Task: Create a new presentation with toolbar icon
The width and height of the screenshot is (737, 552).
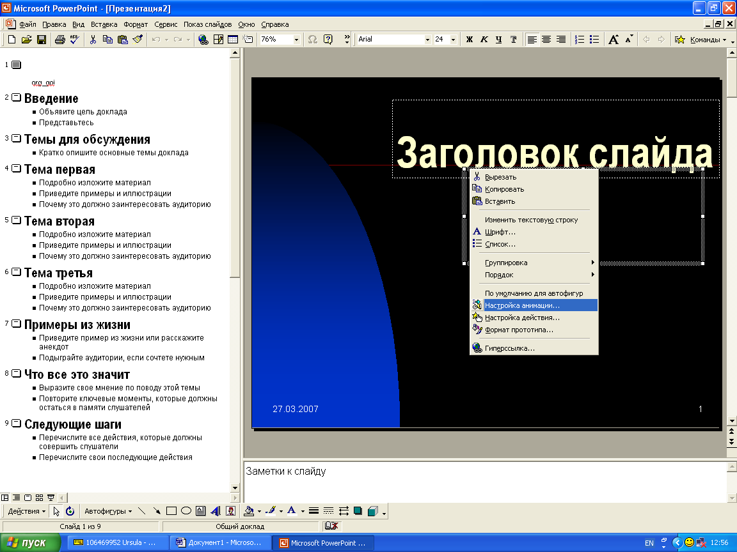Action: 12,40
